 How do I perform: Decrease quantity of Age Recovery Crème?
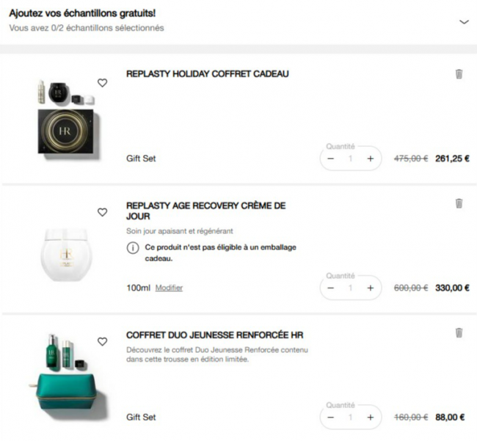331,288
